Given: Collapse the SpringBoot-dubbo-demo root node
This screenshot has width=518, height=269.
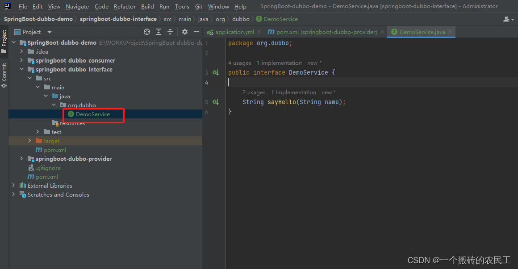Looking at the screenshot, I should point(13,42).
